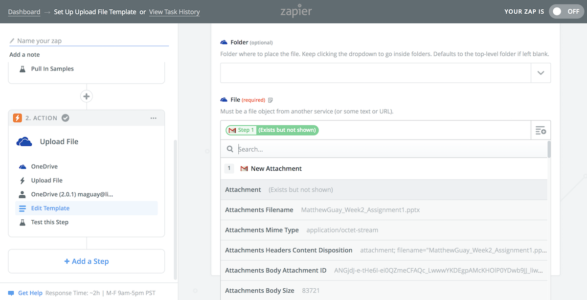Click the magnifier icon in search box

(230, 149)
